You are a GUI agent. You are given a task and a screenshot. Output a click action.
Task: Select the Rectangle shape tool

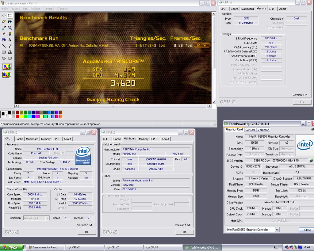tap(4, 52)
